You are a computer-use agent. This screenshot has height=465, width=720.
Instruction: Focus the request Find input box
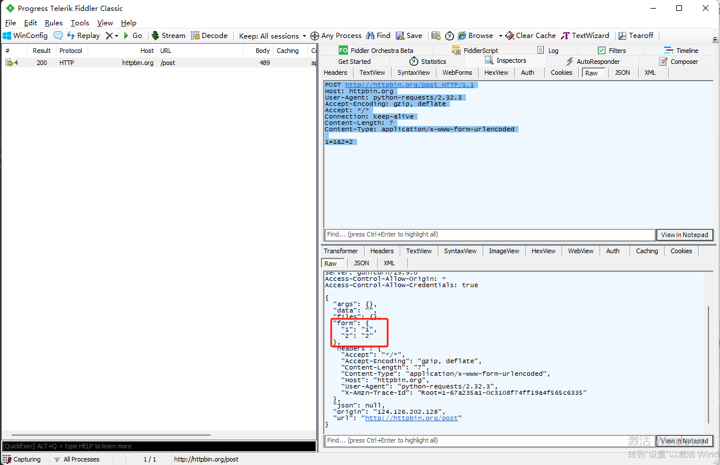tap(490, 235)
